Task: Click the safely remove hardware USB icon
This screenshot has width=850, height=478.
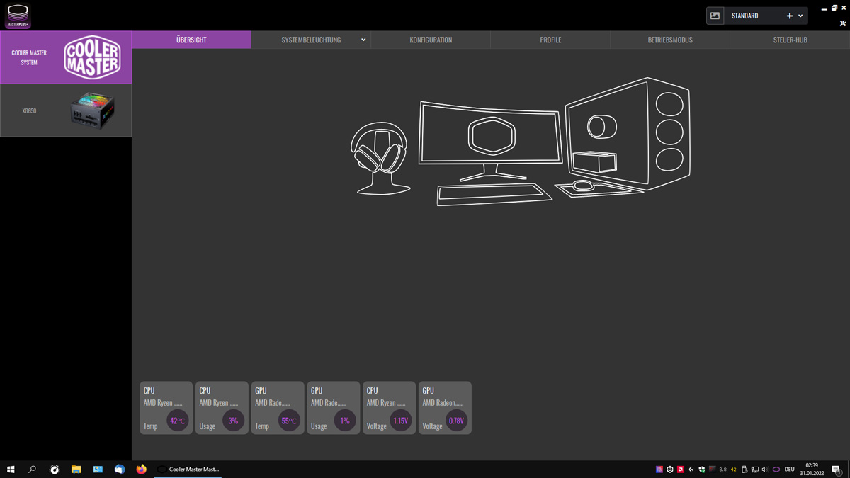Action: point(744,470)
